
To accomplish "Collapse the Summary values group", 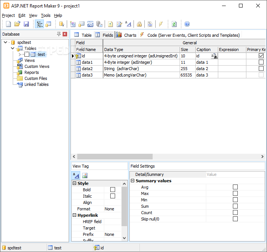I will pyautogui.click(x=132, y=181).
